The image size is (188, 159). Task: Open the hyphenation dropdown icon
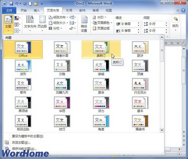pyautogui.click(x=73, y=28)
